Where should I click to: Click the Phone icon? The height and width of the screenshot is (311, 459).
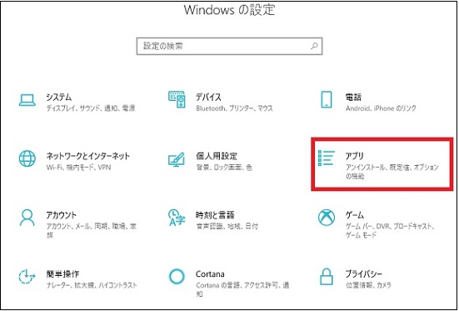coord(326,99)
